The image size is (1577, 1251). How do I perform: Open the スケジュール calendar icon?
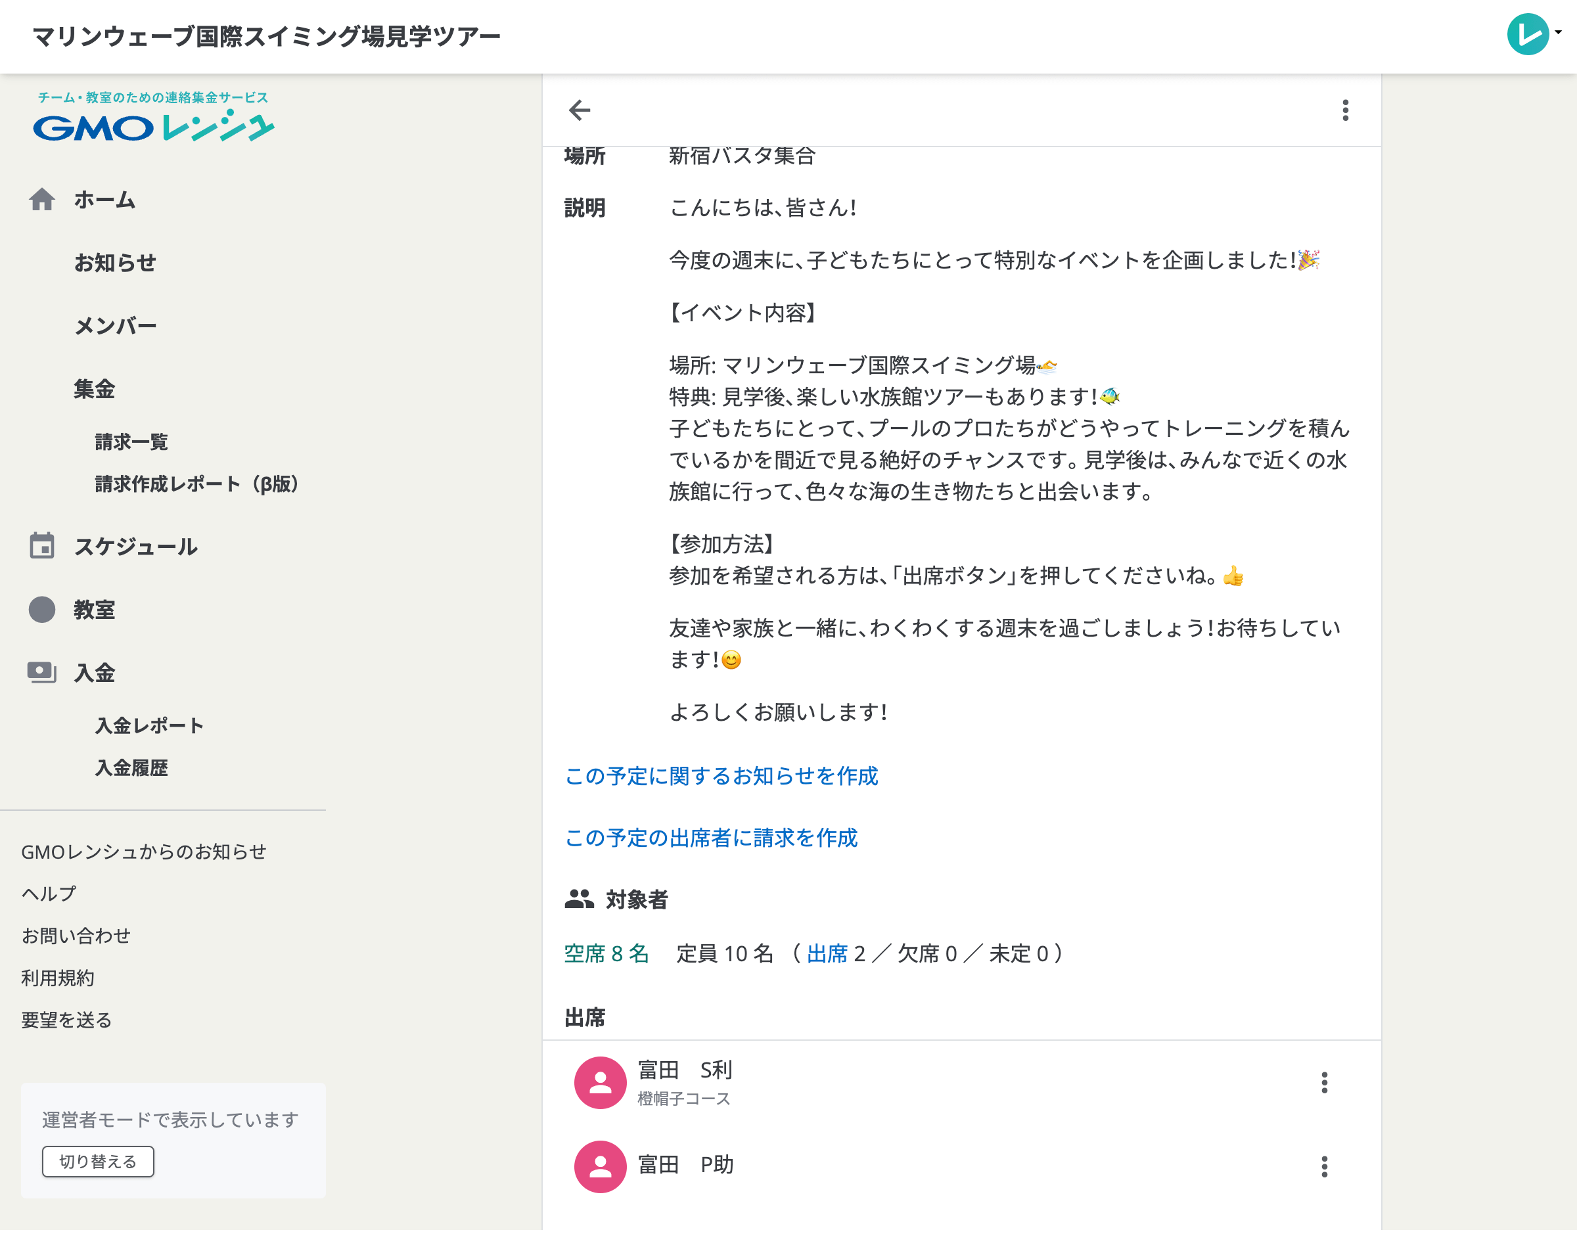click(x=43, y=546)
